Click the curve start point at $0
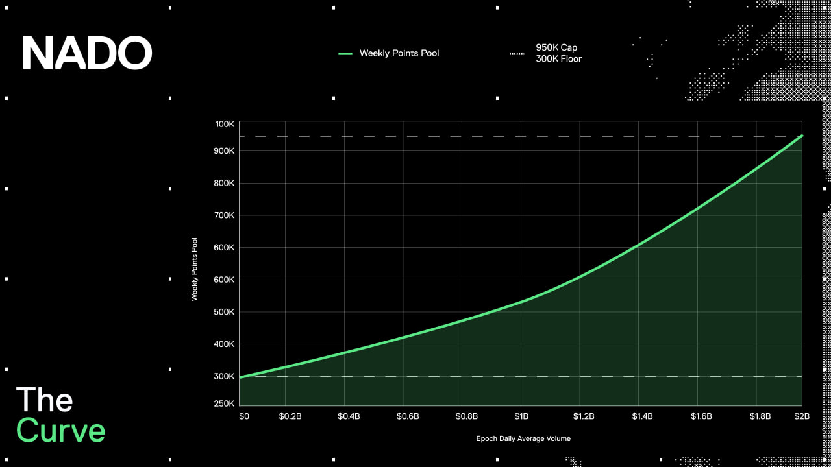 [x=240, y=377]
